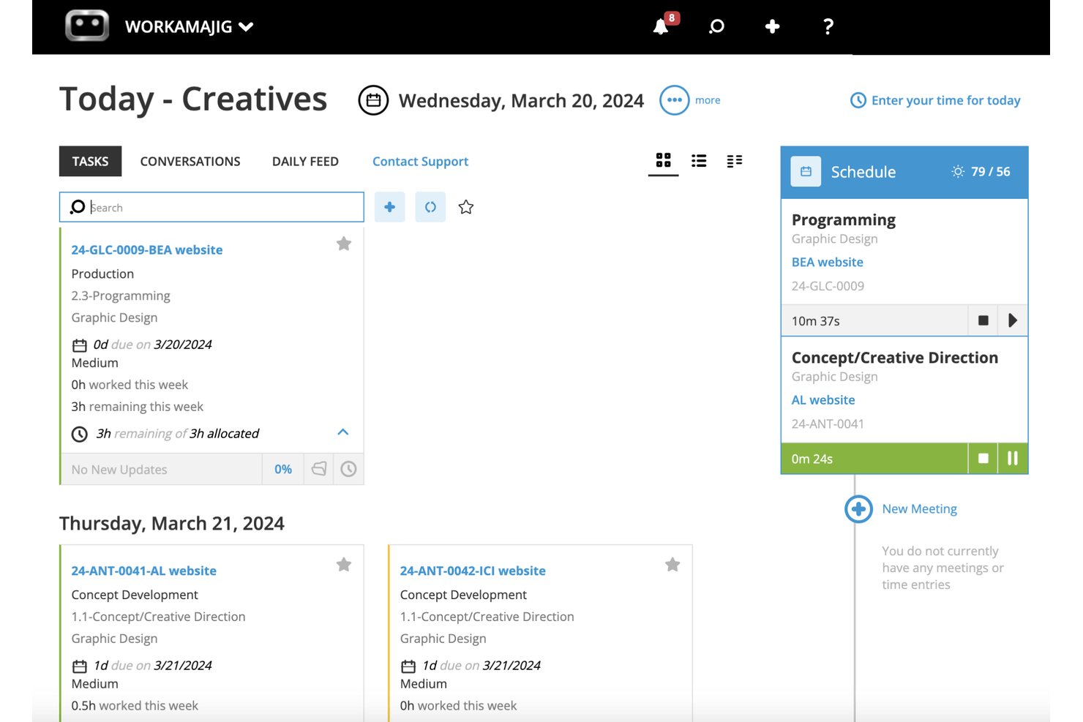This screenshot has width=1083, height=722.
Task: Switch to the CONVERSATIONS tab
Action: click(190, 161)
